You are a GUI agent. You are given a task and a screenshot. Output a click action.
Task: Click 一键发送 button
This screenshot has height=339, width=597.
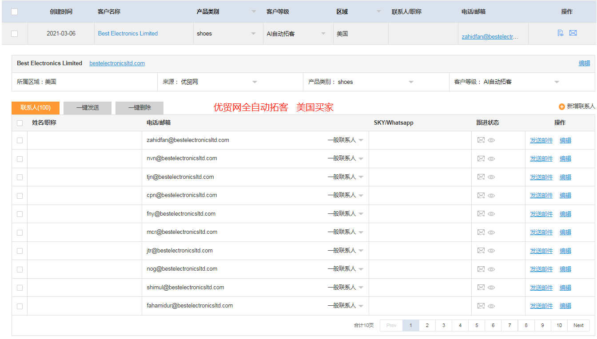[x=88, y=108]
